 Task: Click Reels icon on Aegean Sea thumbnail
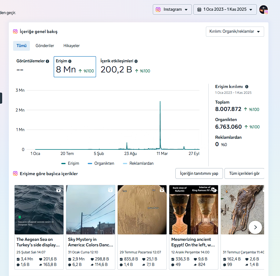59,190
